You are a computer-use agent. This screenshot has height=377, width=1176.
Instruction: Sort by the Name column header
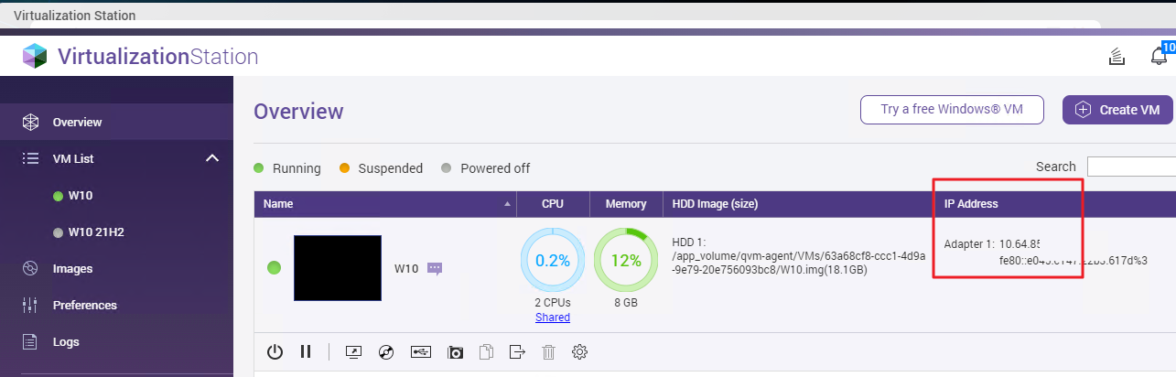385,204
